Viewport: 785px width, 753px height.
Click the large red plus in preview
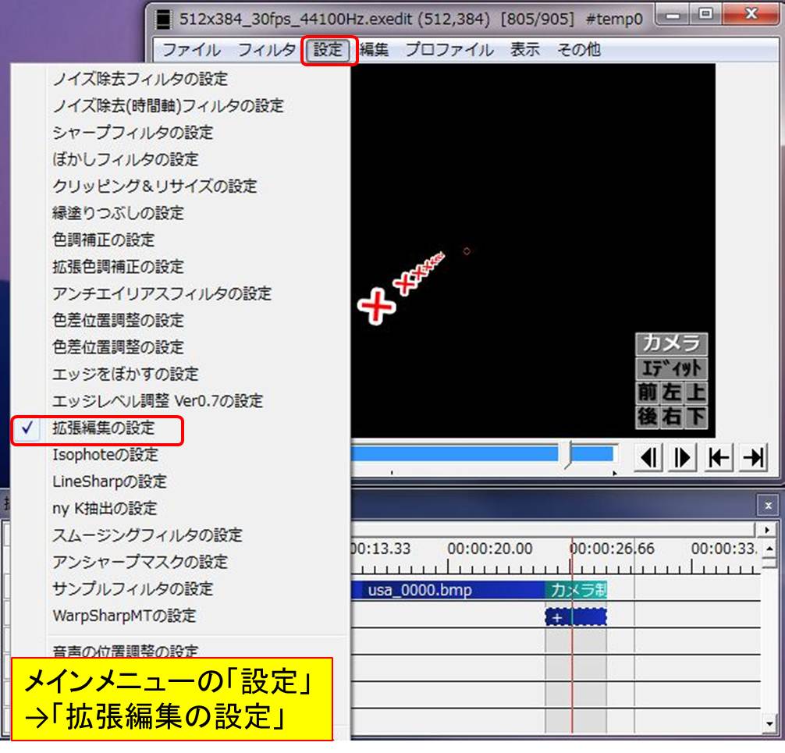click(376, 306)
